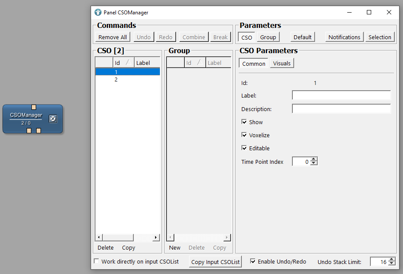403x274 pixels.
Task: Click into the Description input field
Action: click(341, 109)
